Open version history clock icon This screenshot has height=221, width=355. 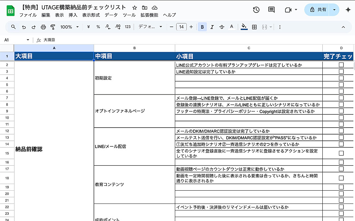(x=256, y=10)
